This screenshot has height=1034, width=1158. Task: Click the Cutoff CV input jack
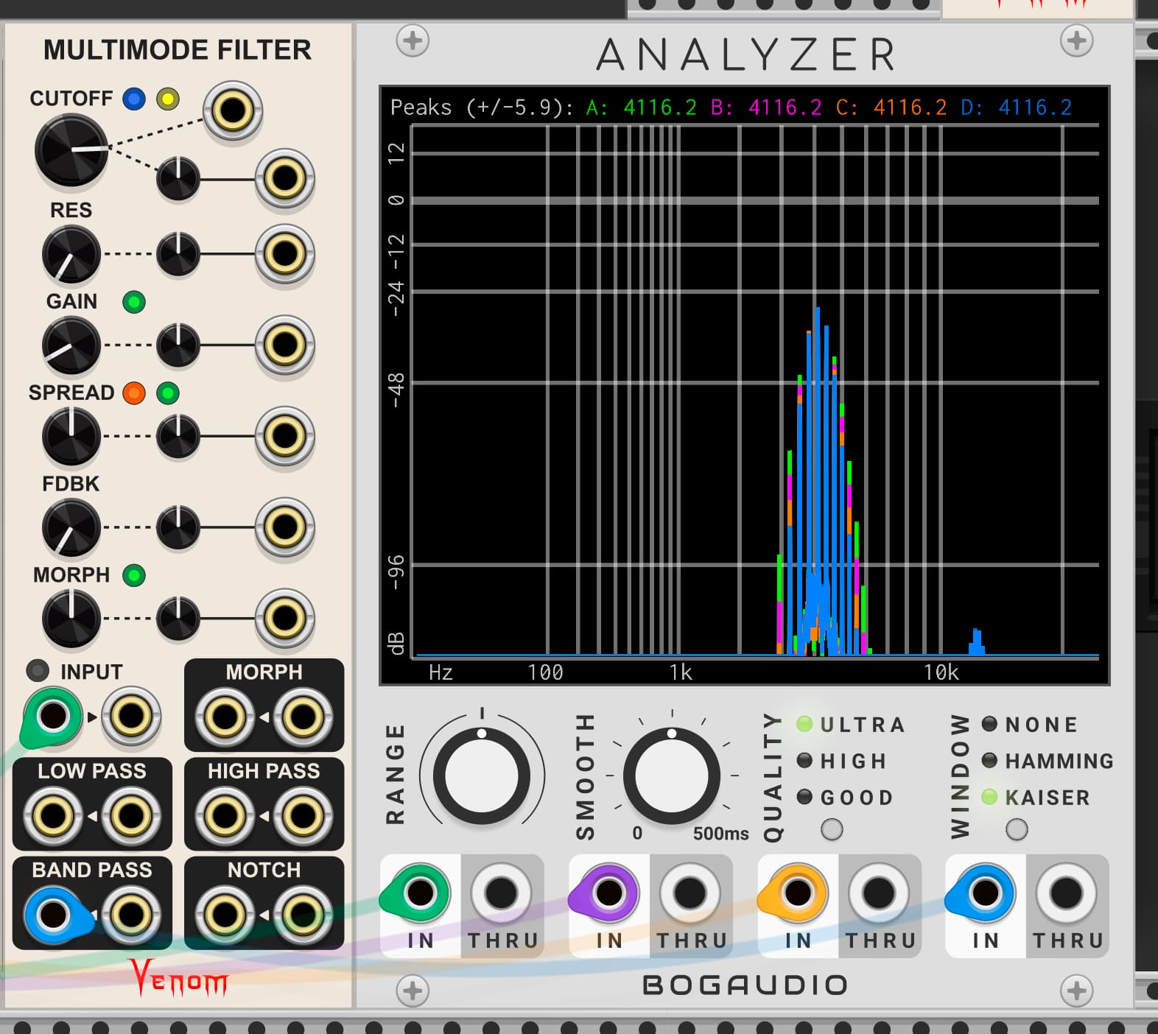pos(233,110)
